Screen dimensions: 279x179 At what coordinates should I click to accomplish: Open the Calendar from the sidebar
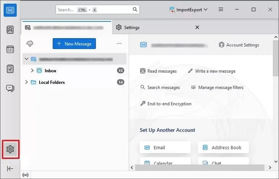(10, 49)
